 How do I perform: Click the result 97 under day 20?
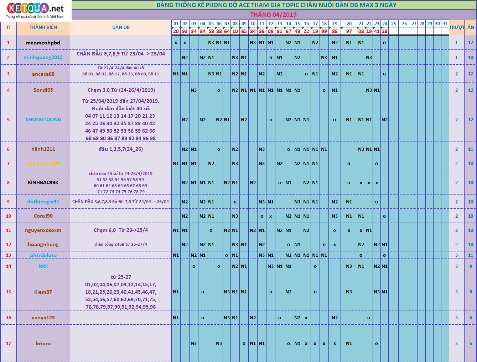click(x=349, y=31)
